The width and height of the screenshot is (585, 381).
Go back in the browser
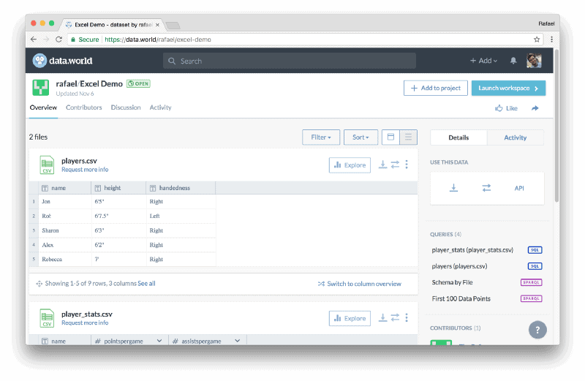34,39
